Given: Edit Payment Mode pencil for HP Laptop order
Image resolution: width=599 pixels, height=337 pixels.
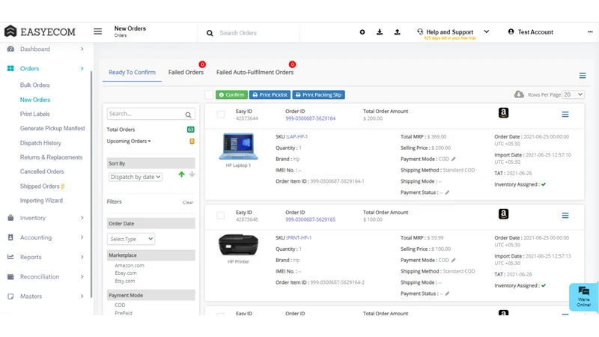Looking at the screenshot, I should pos(454,159).
